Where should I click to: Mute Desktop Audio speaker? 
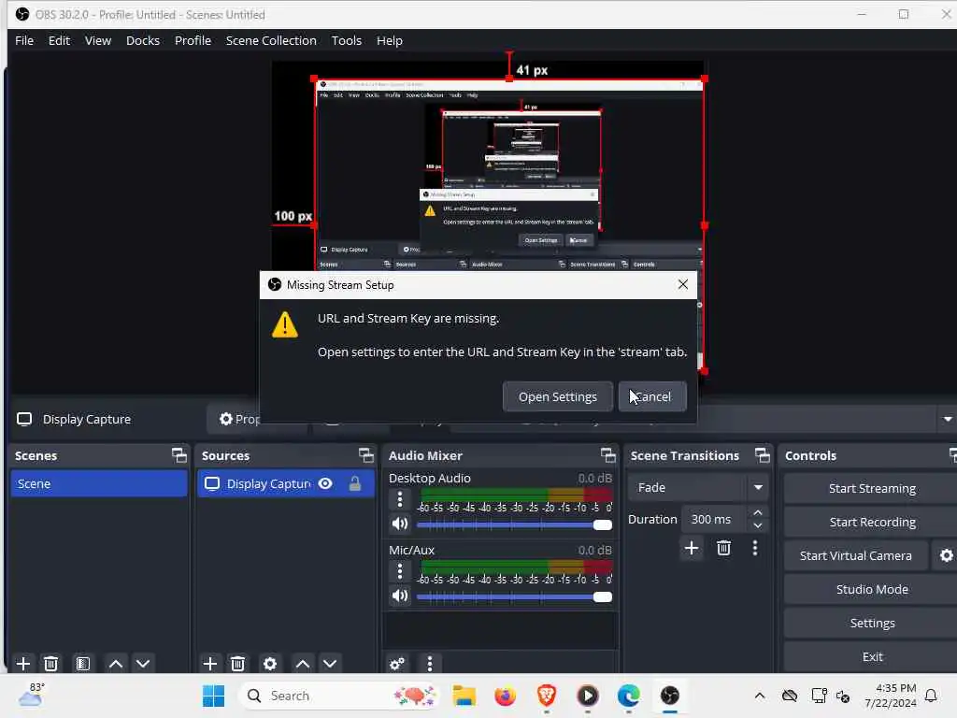(x=400, y=524)
